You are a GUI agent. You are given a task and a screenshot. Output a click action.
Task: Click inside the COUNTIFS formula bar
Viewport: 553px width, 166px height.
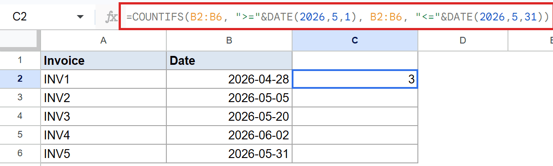336,17
